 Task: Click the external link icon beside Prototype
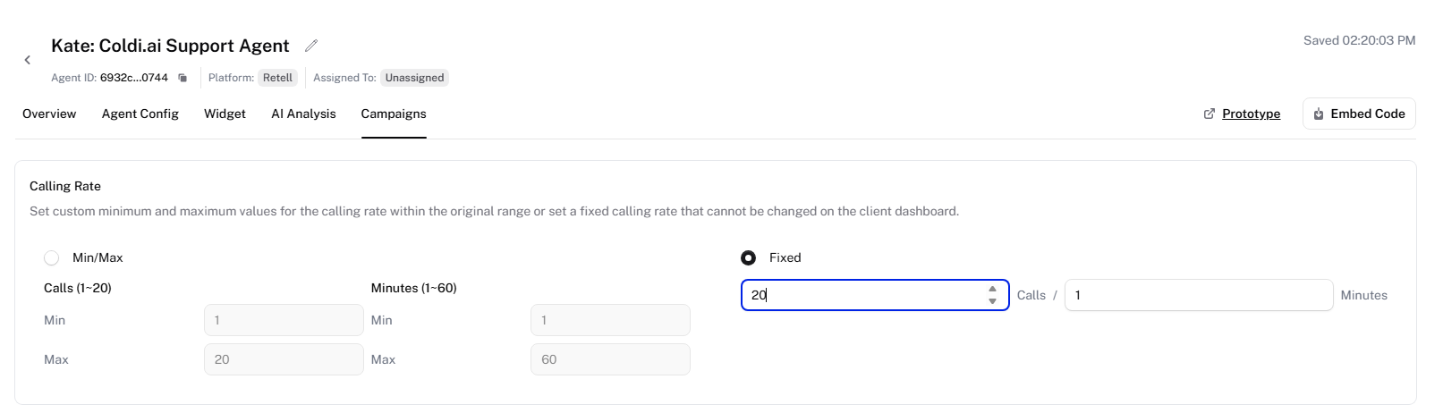[x=1210, y=114]
